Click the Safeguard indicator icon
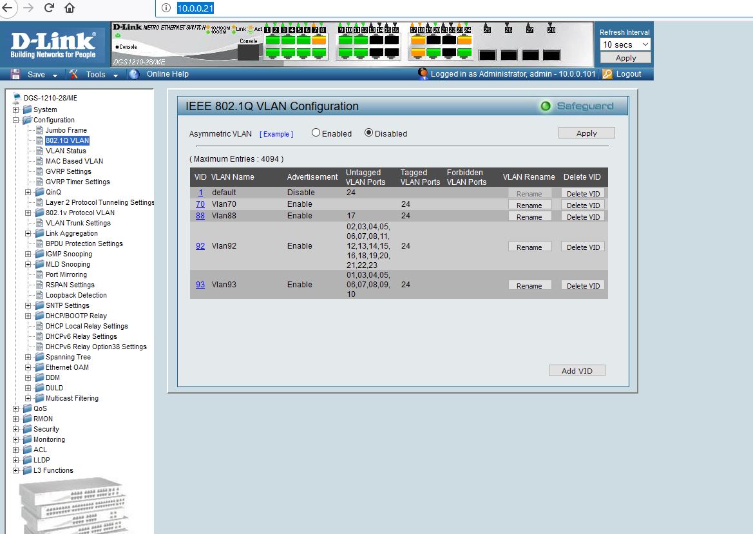This screenshot has width=753, height=534. pos(546,106)
